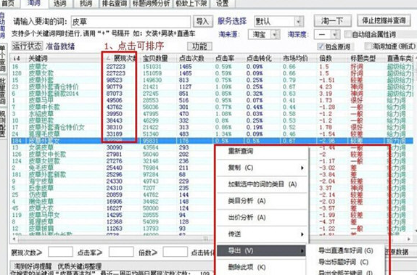417x275 pixels.
Task: Select the 皮草女 keyword row
Action: click(x=212, y=67)
